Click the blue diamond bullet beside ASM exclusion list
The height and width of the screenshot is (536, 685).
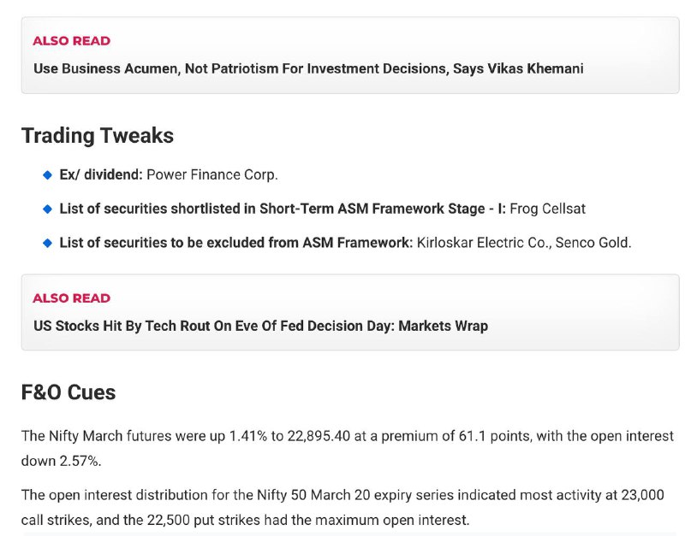click(x=47, y=243)
